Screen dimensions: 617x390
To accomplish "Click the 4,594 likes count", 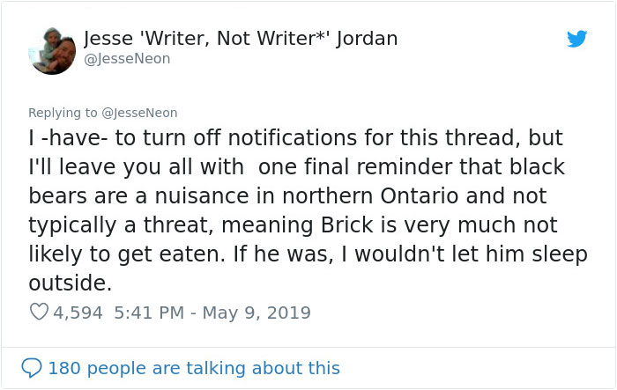I will tap(78, 313).
